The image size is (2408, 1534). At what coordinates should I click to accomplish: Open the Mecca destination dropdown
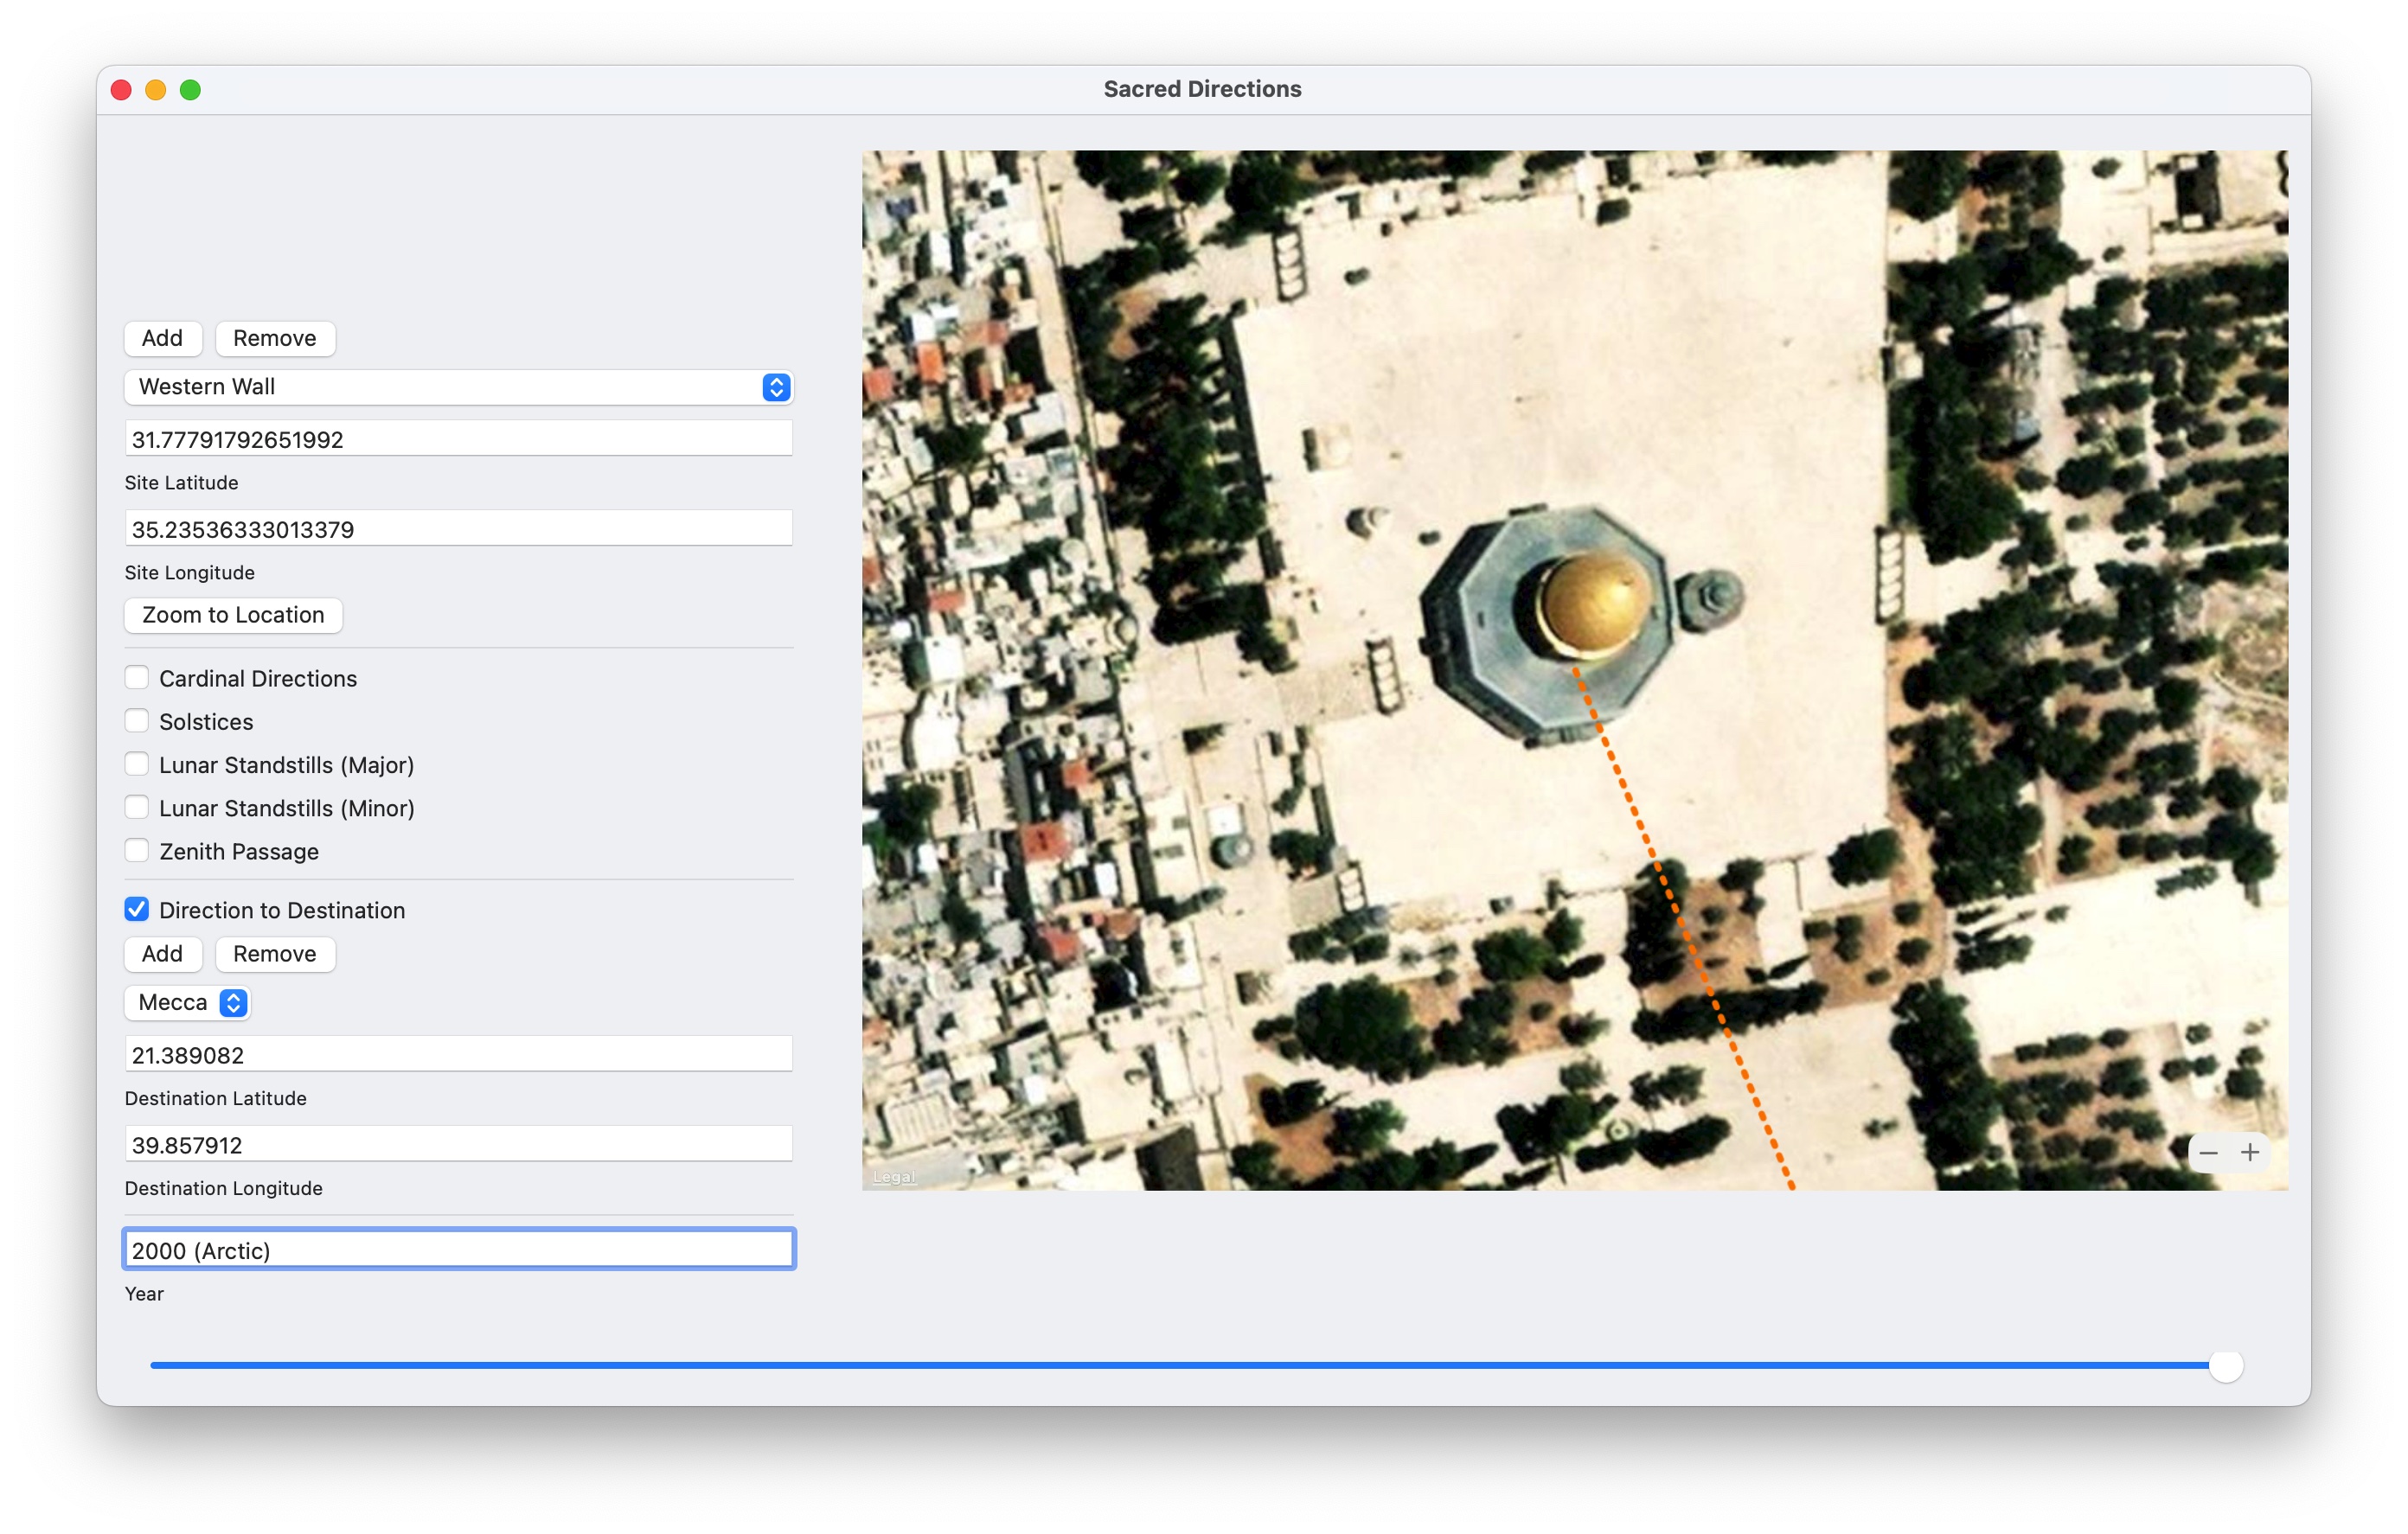pos(188,1002)
